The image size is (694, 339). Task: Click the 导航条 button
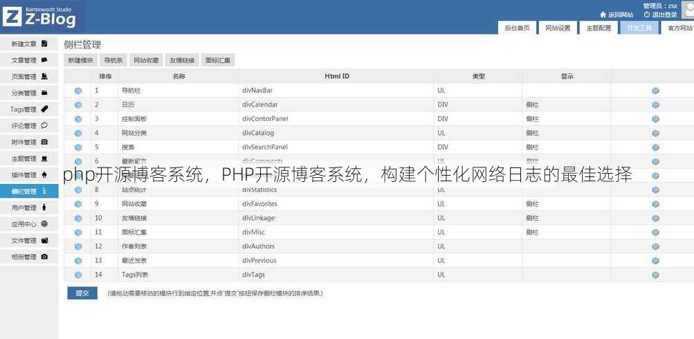click(113, 61)
